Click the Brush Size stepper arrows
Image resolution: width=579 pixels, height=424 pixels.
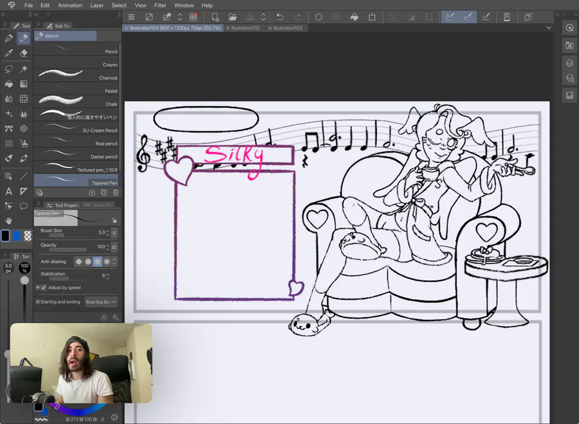point(107,233)
